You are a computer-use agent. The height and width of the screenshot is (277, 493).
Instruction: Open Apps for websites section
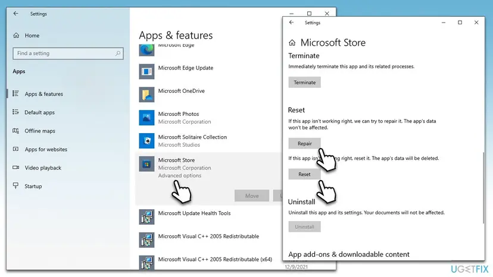[x=46, y=149]
